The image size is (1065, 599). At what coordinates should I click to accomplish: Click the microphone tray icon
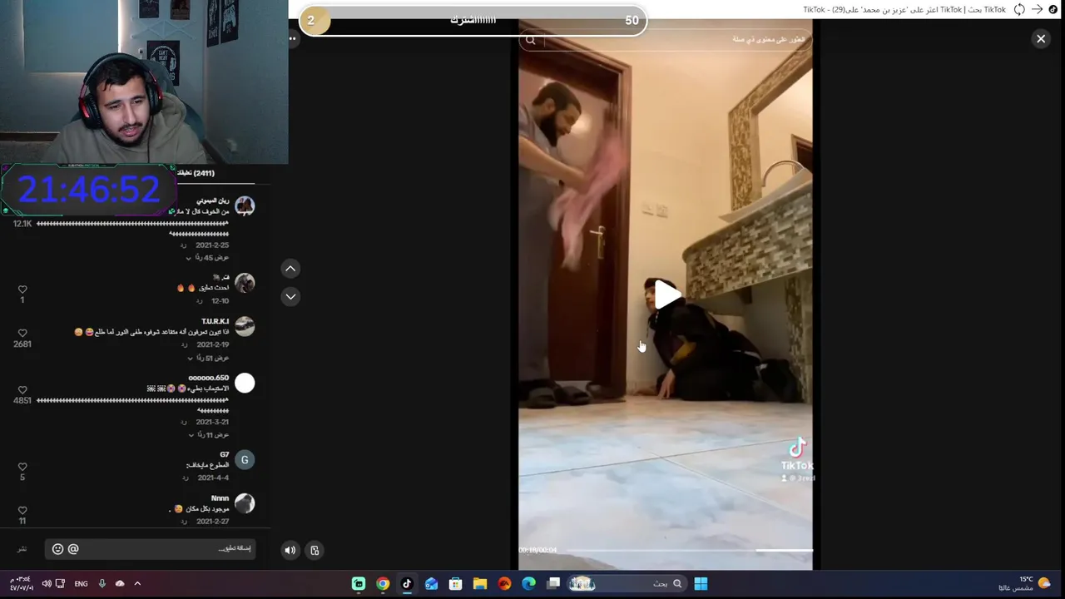tap(102, 584)
